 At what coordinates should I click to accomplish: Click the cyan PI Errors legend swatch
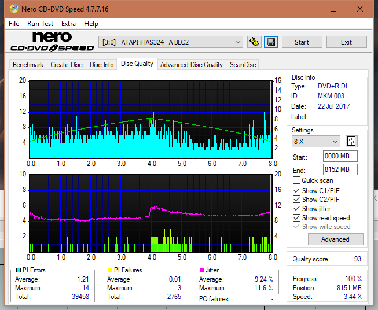pos(19,270)
